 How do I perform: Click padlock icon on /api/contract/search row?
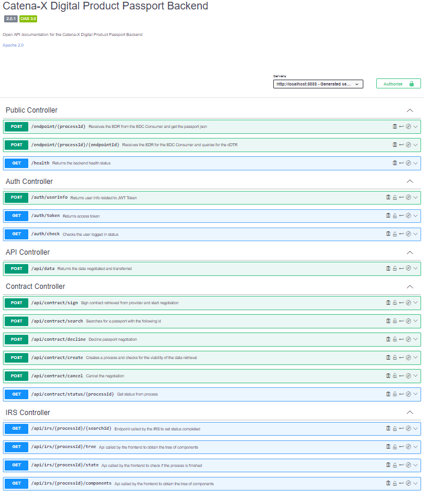pos(395,321)
